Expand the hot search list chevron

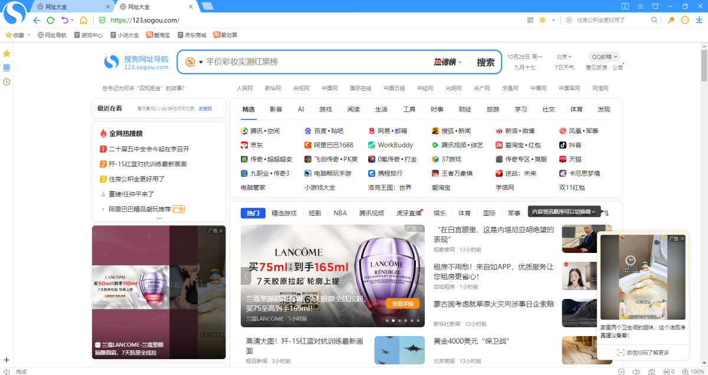click(x=159, y=218)
